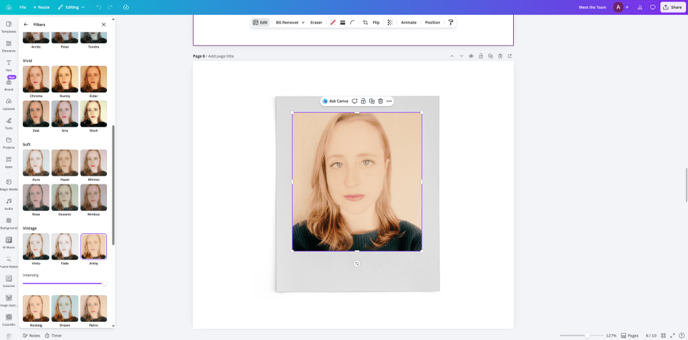The width and height of the screenshot is (688, 340).
Task: Click the Share button
Action: 673,7
